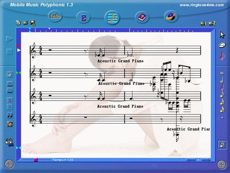Choose the half note duration
Viewport: 230px width, 173px height.
222,80
